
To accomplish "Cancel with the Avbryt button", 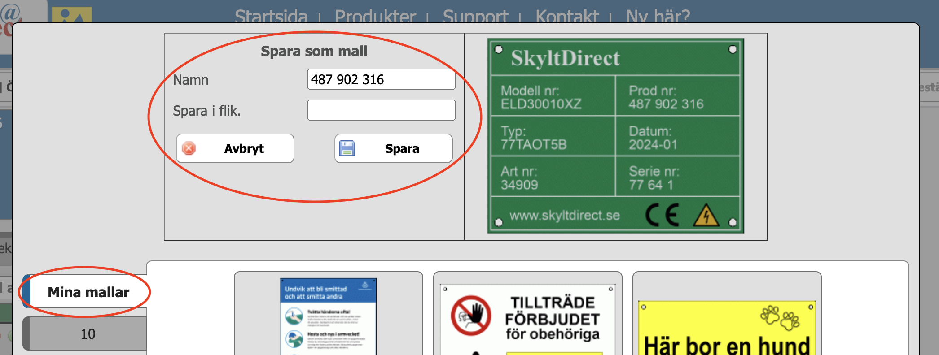I will click(235, 148).
